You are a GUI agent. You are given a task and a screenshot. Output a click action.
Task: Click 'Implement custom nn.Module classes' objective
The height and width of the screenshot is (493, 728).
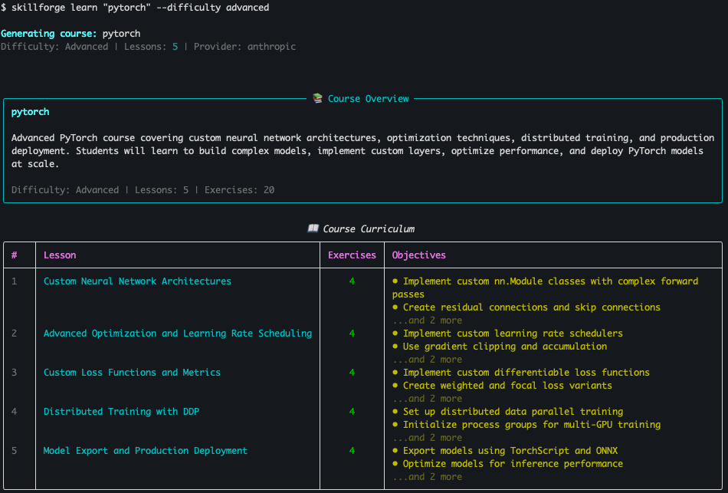coord(545,288)
